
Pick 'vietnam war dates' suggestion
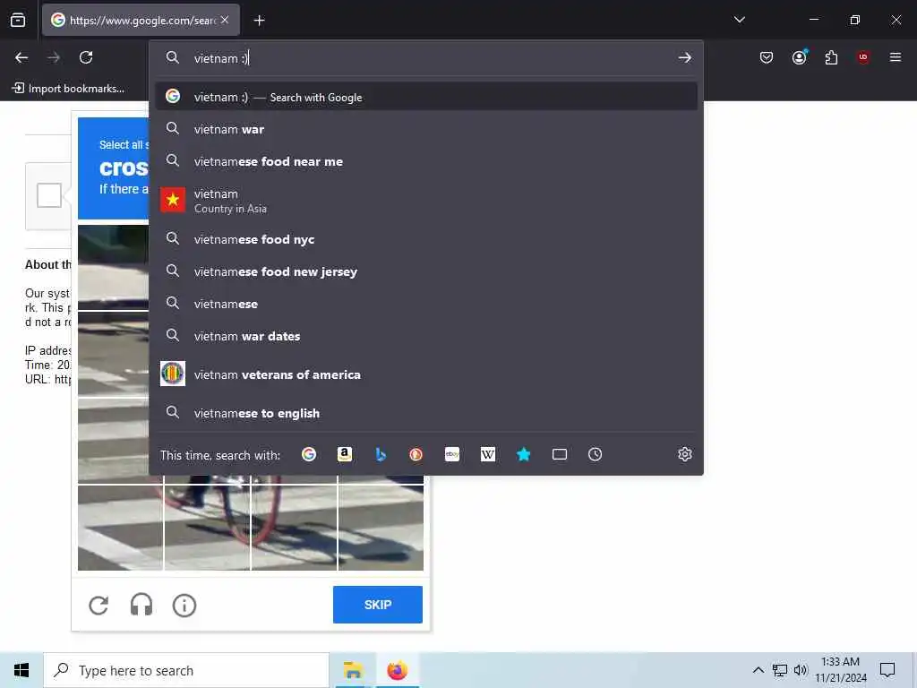point(427,336)
